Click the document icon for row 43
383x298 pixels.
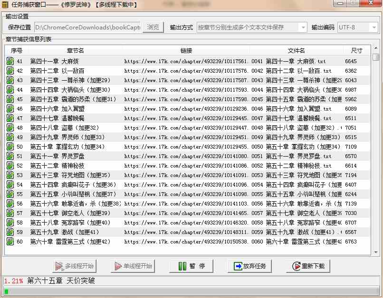[10, 80]
